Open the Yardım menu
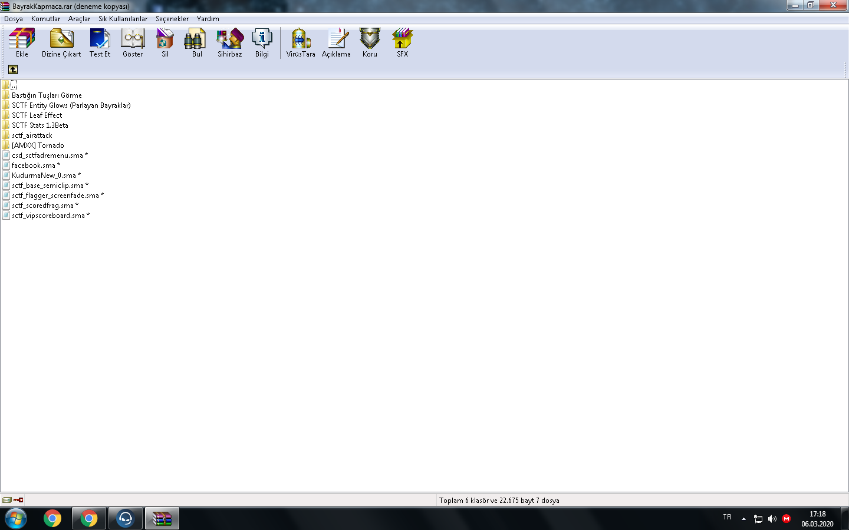 (x=208, y=19)
